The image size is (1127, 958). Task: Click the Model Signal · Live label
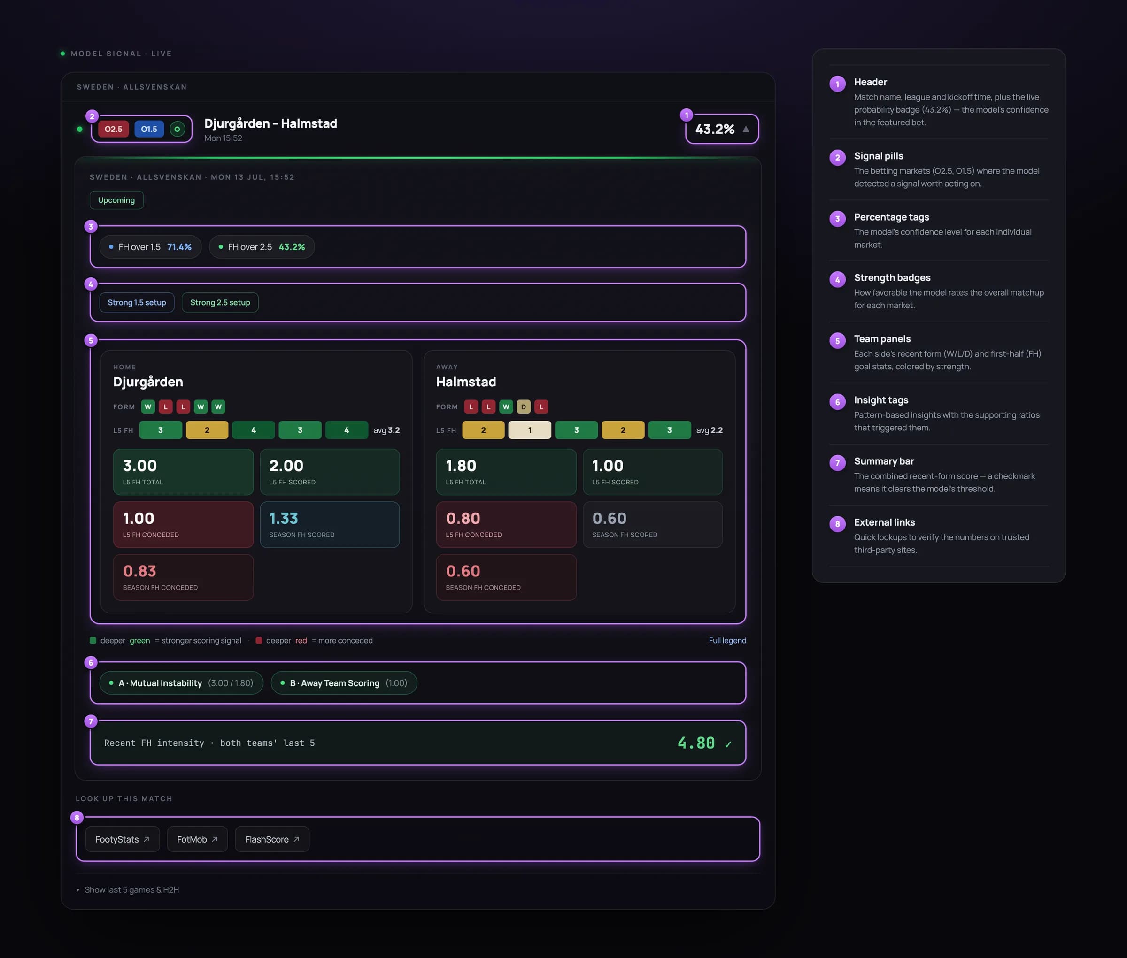(x=121, y=54)
